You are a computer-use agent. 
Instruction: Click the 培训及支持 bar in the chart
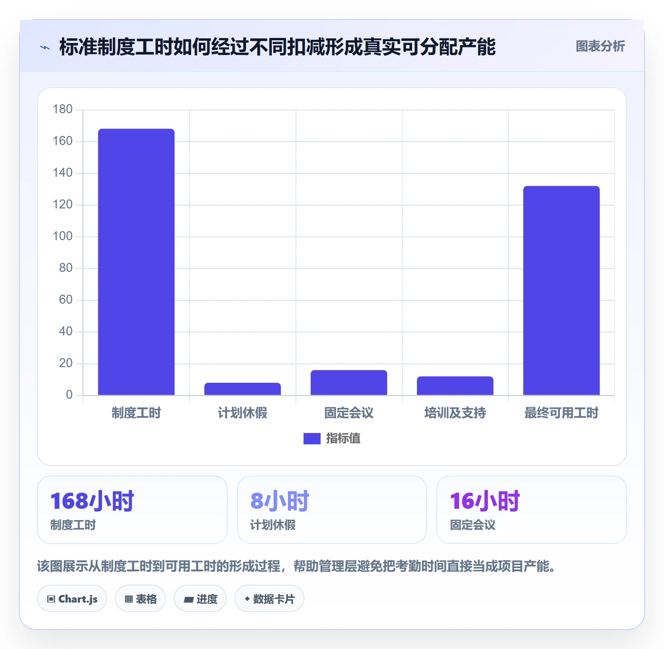[x=455, y=386]
